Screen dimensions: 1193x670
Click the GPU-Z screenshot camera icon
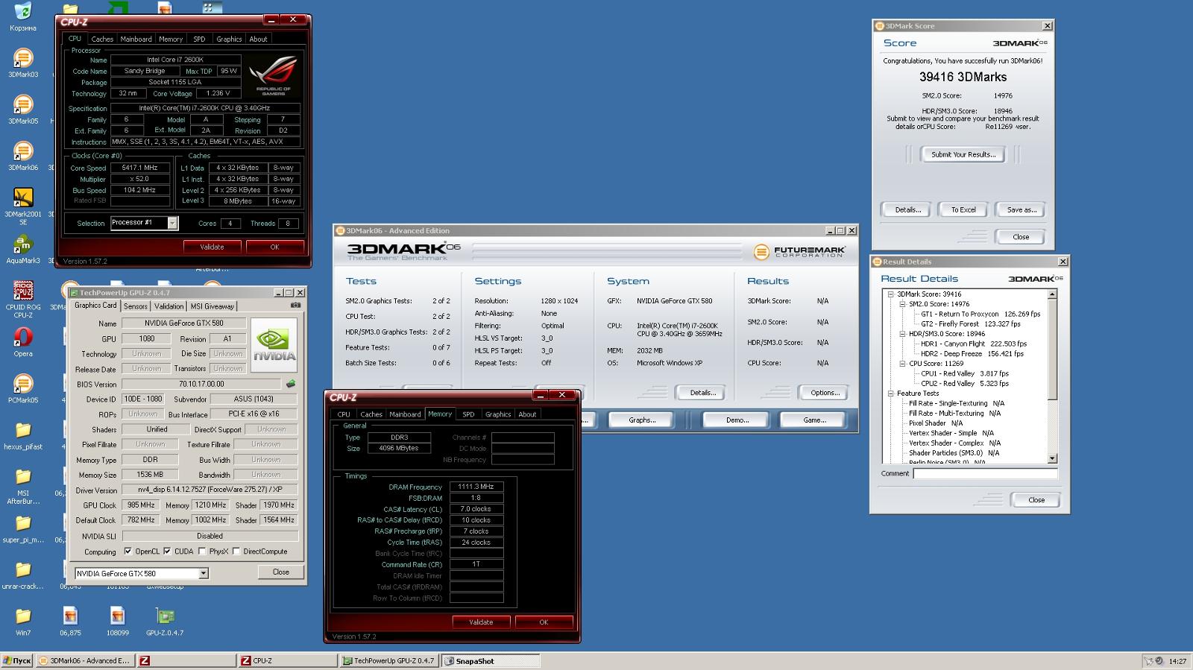tap(295, 306)
